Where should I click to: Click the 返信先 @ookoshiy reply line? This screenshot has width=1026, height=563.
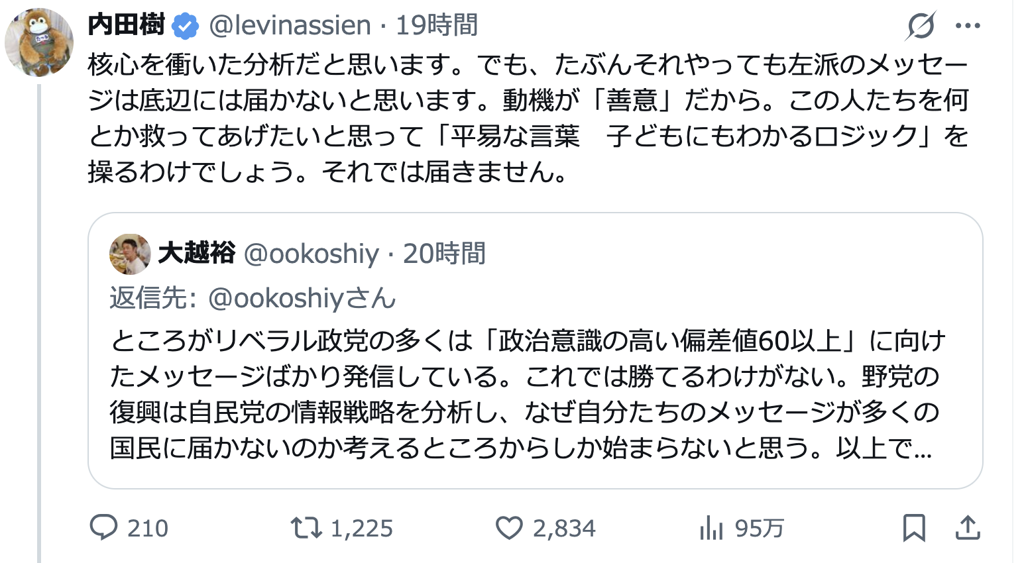253,299
